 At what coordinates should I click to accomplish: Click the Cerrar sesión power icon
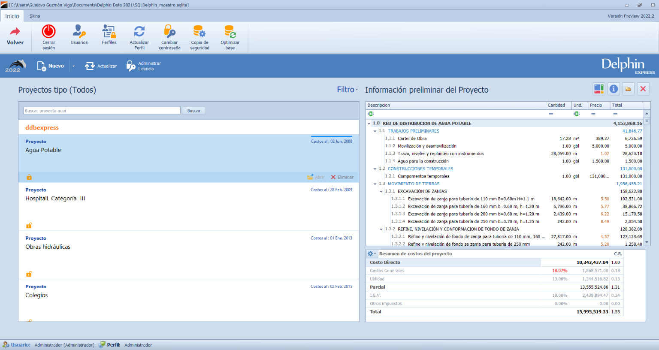(x=48, y=32)
